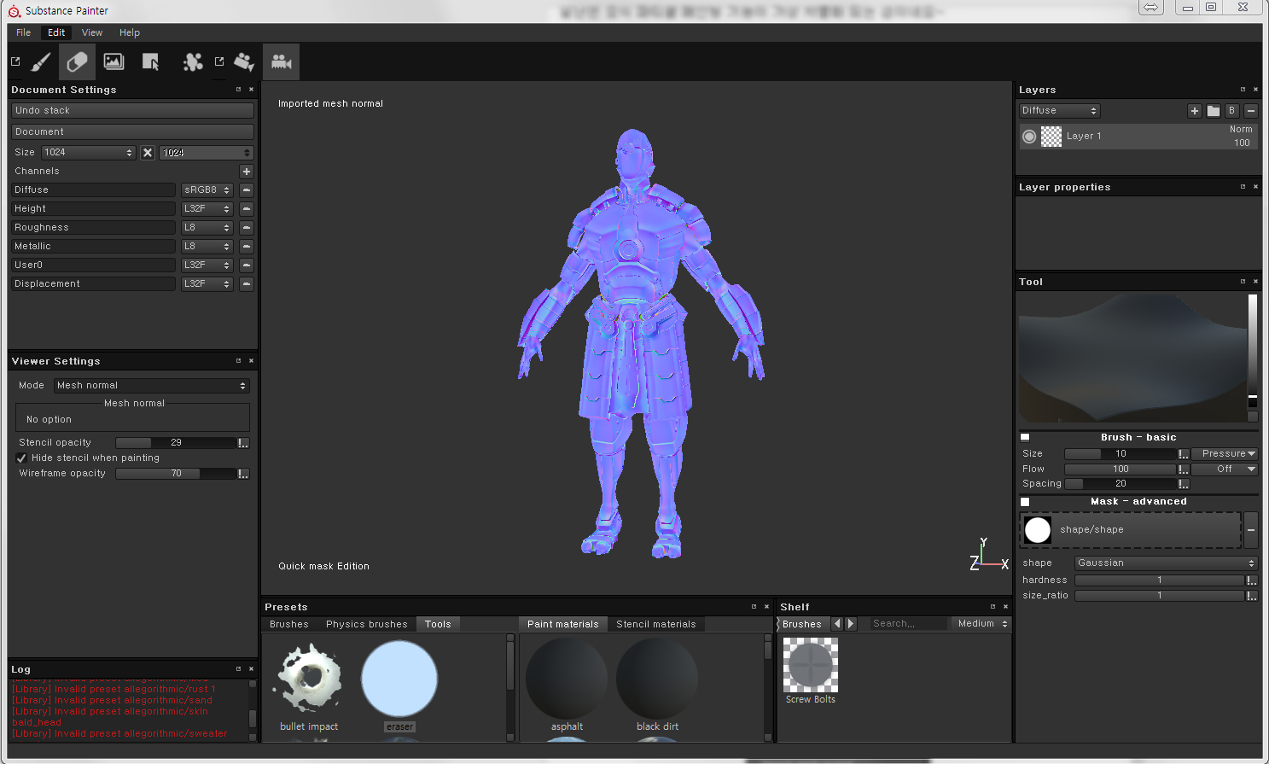Click the B button in Layers panel
1269x764 pixels.
tap(1231, 111)
